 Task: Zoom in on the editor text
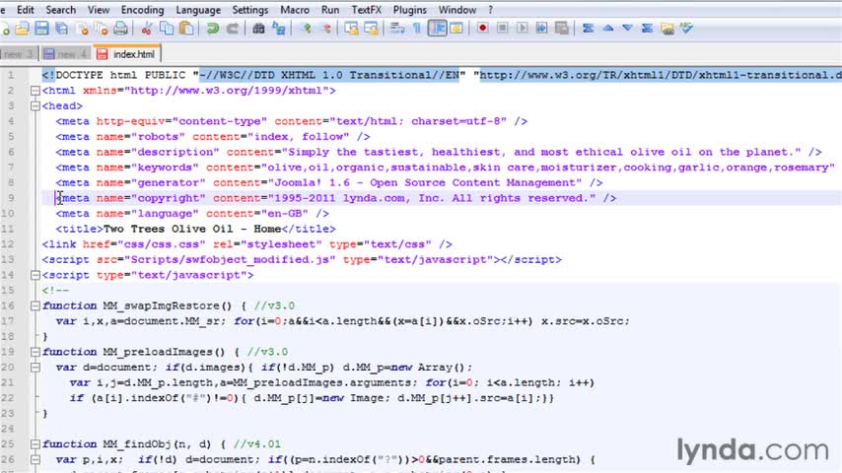(306, 29)
